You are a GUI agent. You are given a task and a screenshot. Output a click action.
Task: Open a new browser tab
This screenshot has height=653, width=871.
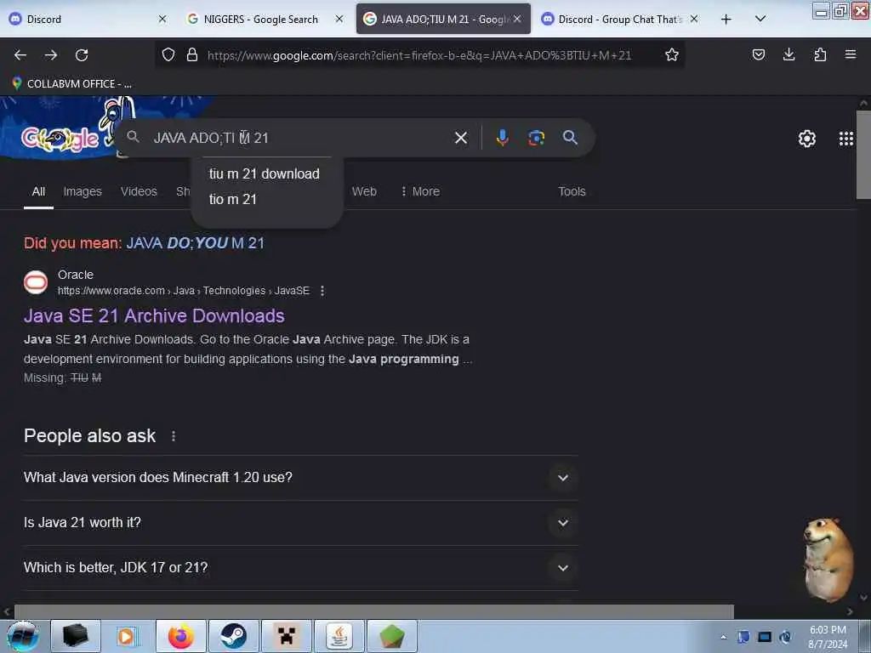pos(726,20)
